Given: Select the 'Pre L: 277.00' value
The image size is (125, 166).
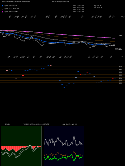Looking at the screenshot, I should pos(78,10).
